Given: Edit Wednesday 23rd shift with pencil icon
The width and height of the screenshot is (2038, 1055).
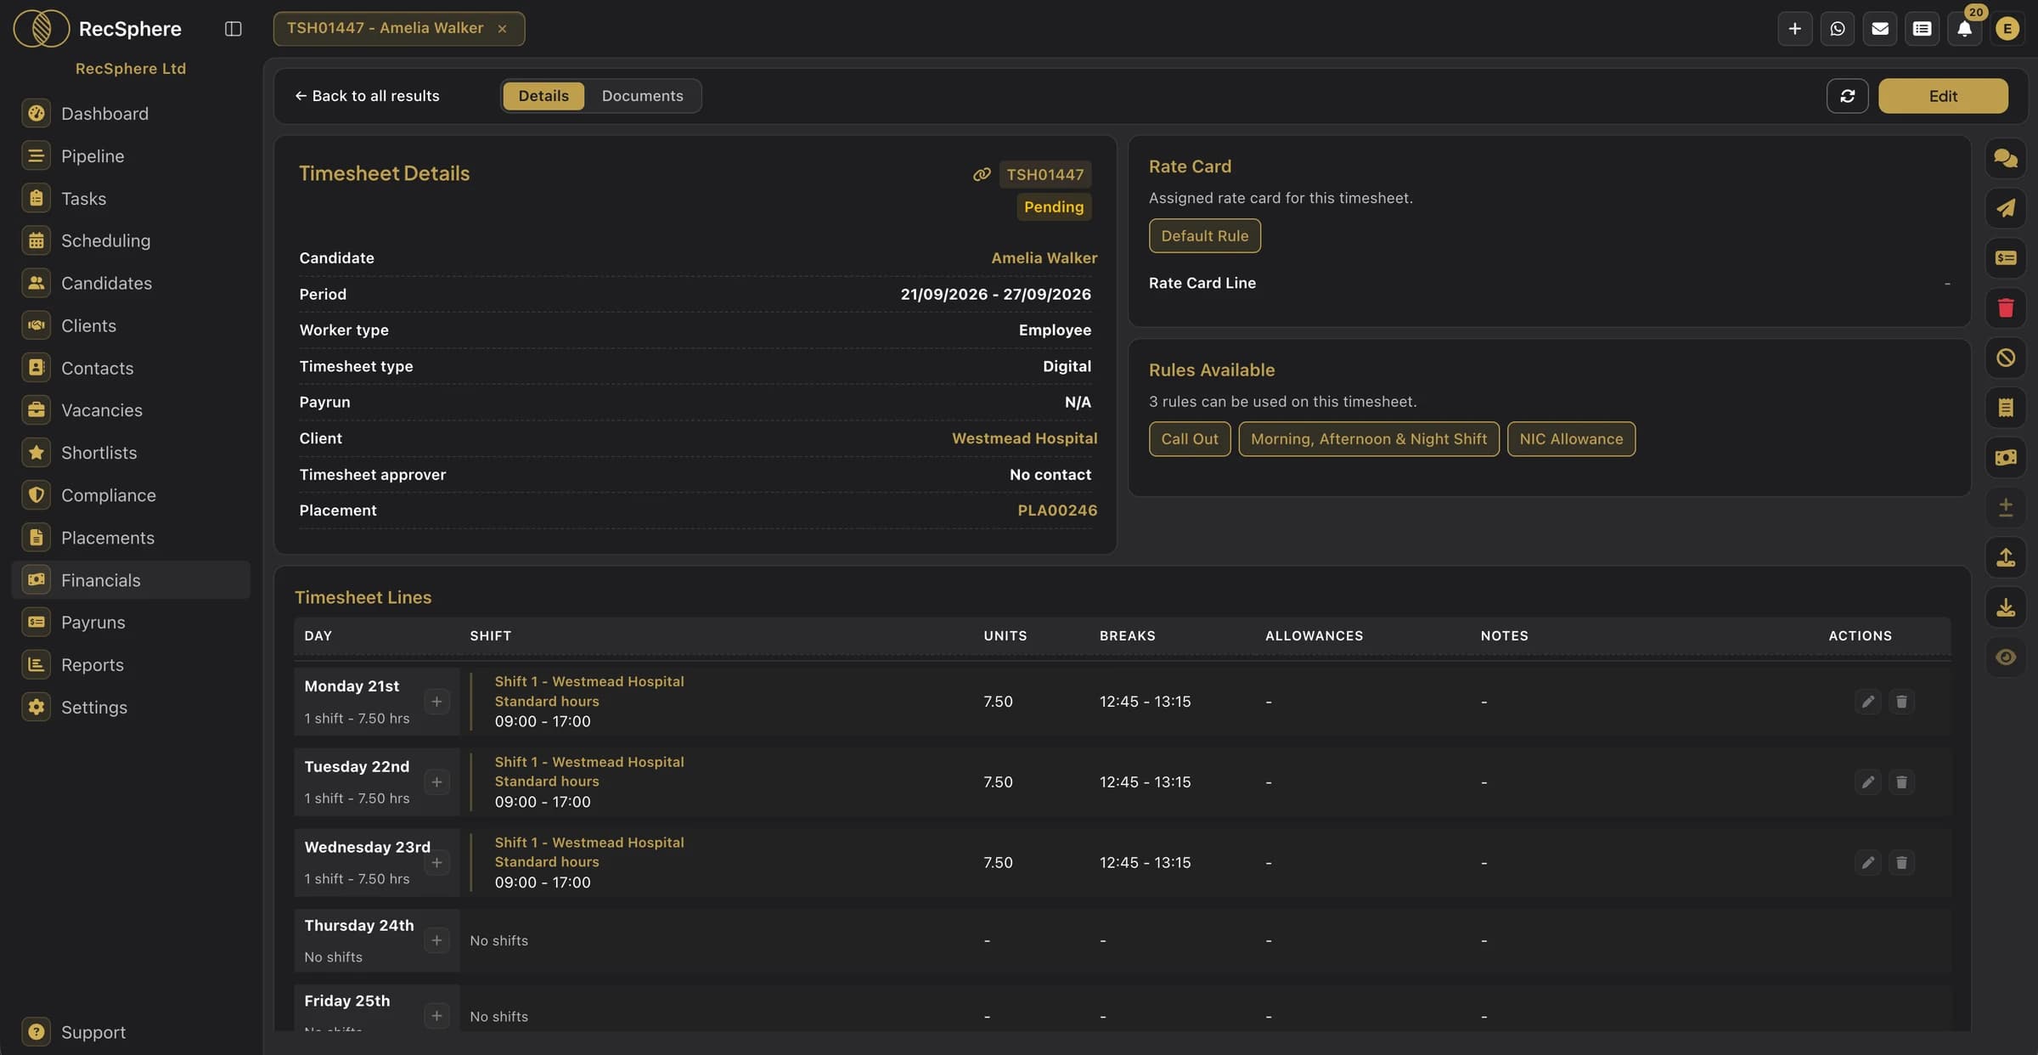Looking at the screenshot, I should pyautogui.click(x=1867, y=863).
